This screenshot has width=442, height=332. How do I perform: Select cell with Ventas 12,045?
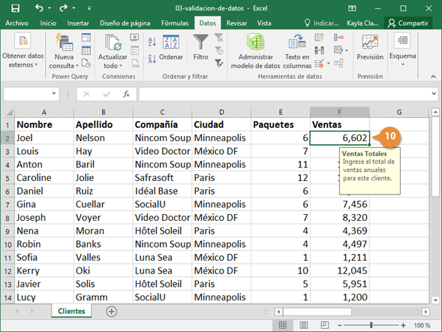click(x=340, y=271)
